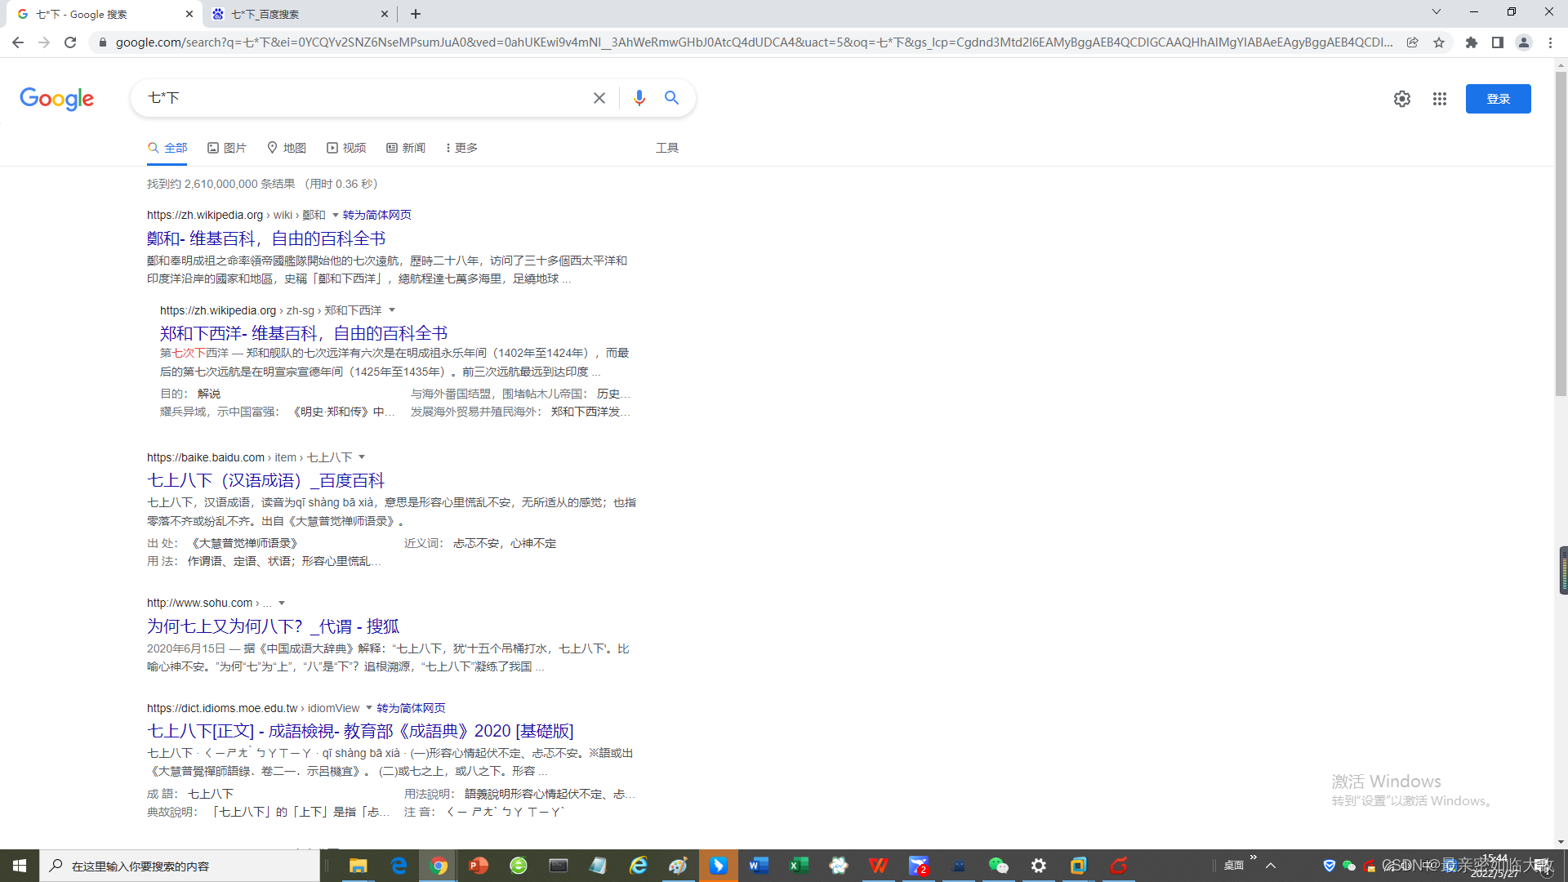Click the blue search magnifier icon
The width and height of the screenshot is (1568, 882).
(671, 98)
